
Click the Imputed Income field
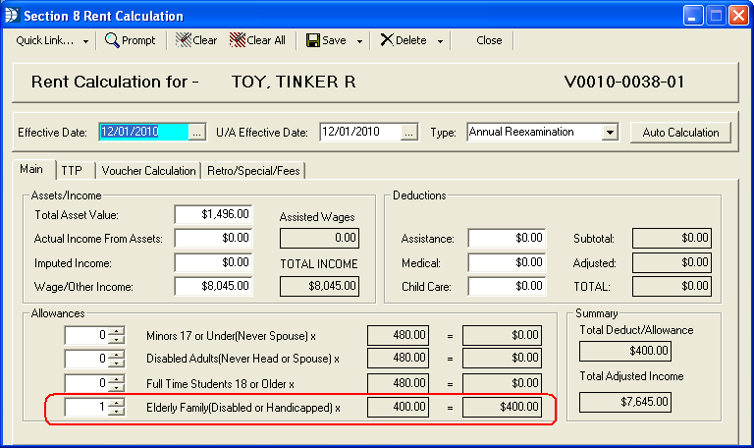(x=213, y=262)
